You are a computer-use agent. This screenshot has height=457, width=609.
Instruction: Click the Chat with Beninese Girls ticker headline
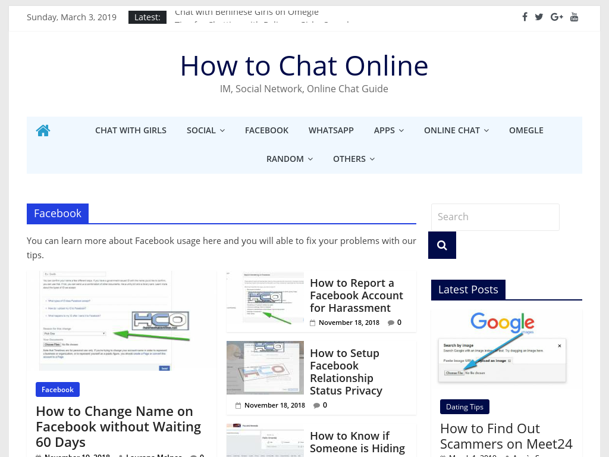(x=247, y=12)
